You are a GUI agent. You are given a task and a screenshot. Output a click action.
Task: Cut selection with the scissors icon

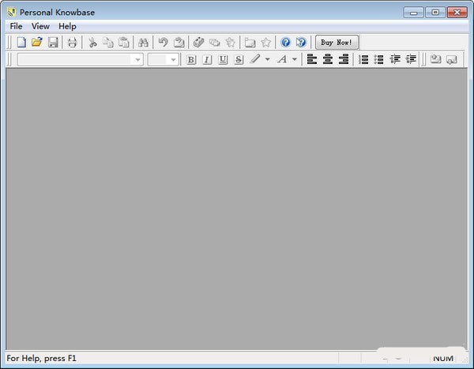click(x=92, y=43)
